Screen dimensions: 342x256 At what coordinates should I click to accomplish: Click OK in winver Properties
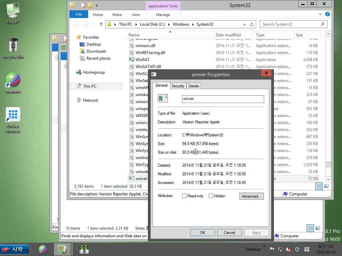[202, 232]
